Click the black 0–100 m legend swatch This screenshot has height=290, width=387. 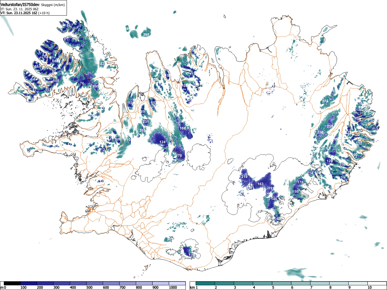pos(12,283)
